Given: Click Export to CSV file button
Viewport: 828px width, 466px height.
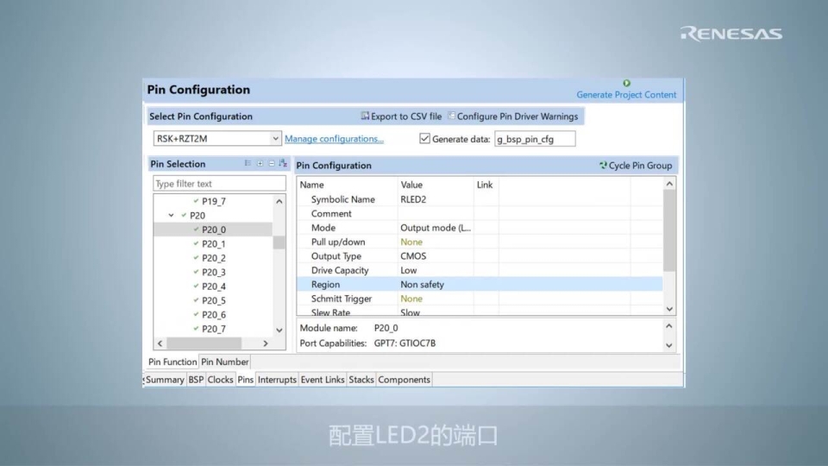Looking at the screenshot, I should tap(401, 116).
